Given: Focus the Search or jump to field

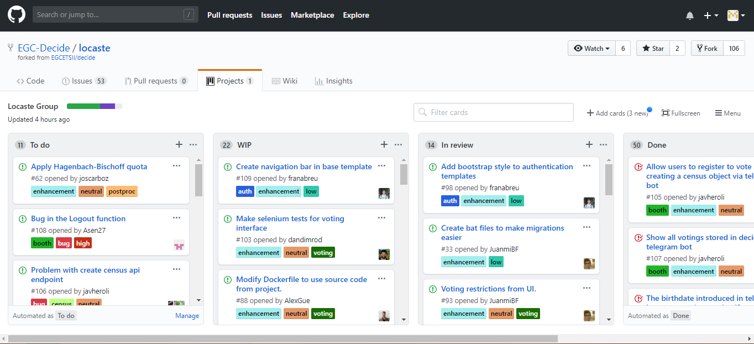Looking at the screenshot, I should (116, 14).
